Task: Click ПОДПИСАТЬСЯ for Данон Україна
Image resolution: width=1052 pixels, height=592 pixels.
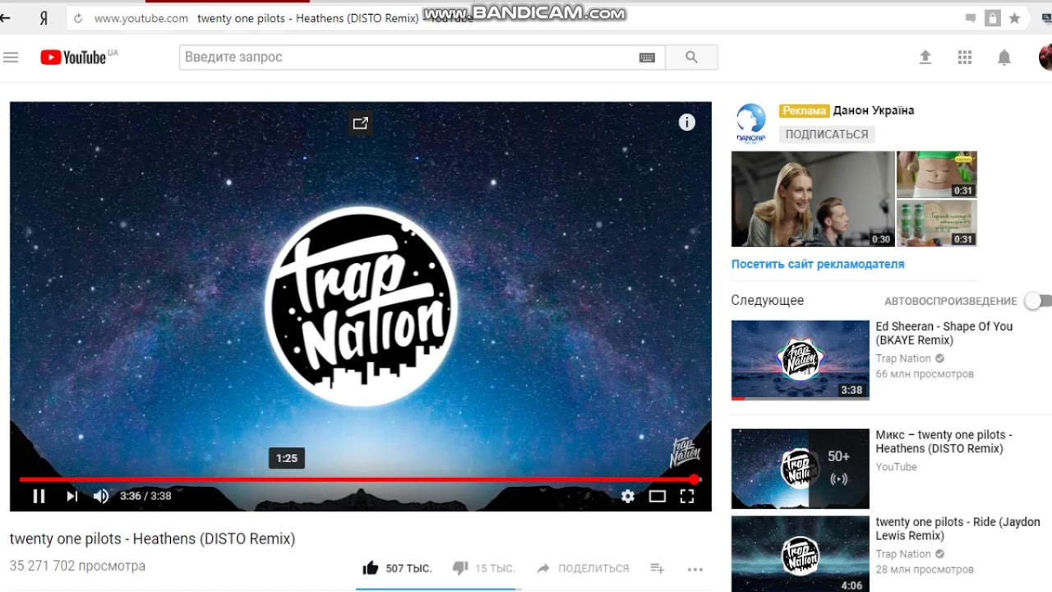Action: 827,134
